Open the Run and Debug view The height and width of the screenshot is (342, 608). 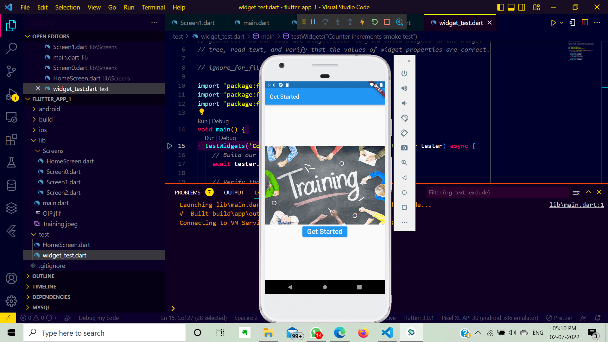[11, 94]
